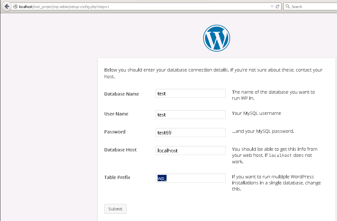Click the Password input field
This screenshot has height=221, width=337.
(x=191, y=132)
